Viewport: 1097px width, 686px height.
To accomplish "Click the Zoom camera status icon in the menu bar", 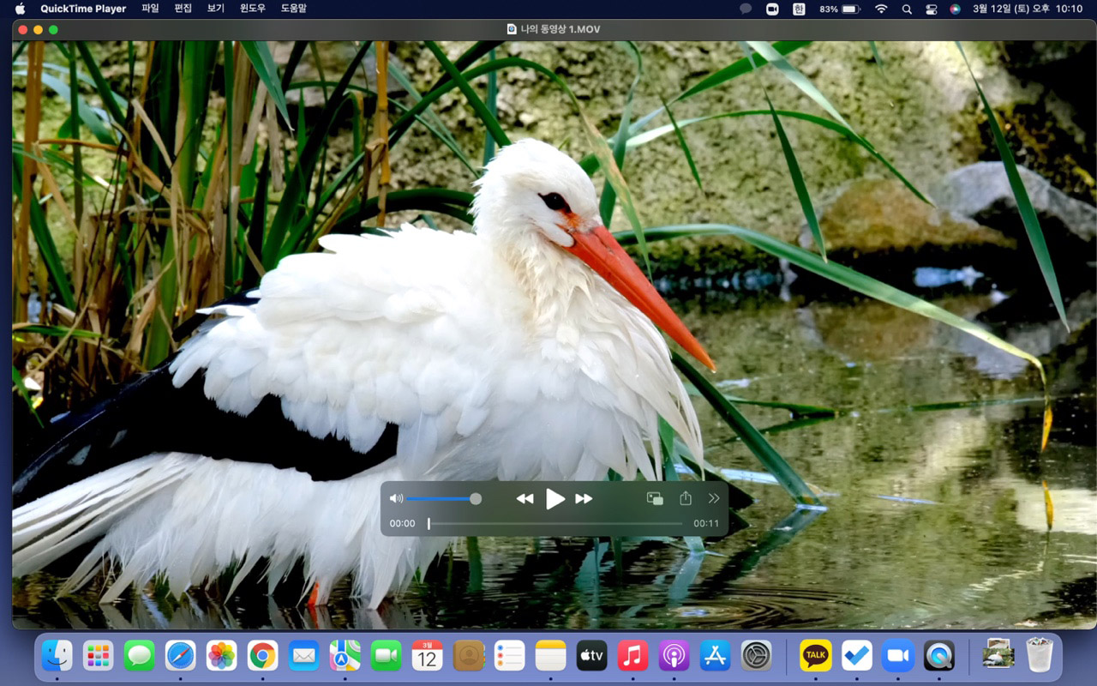I will pyautogui.click(x=772, y=9).
